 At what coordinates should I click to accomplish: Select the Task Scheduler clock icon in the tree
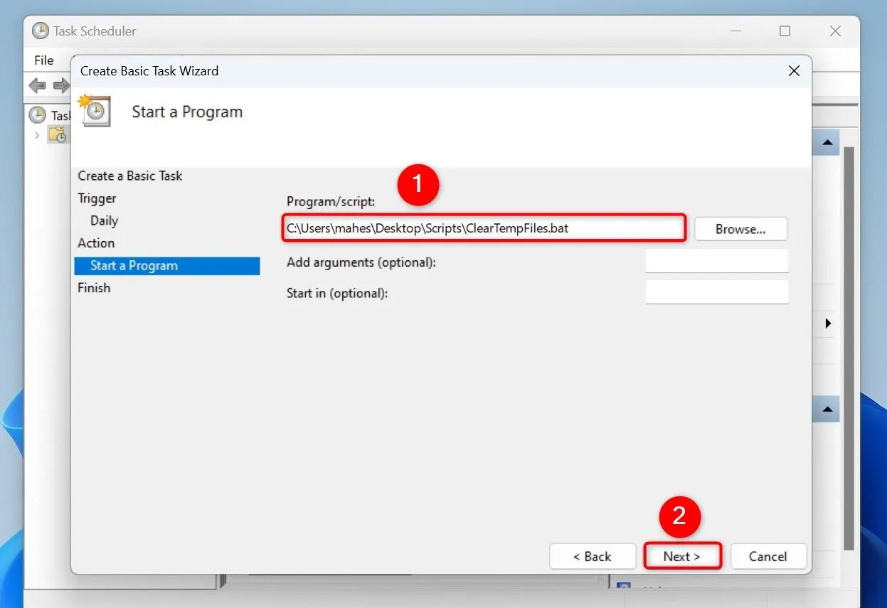coord(36,114)
